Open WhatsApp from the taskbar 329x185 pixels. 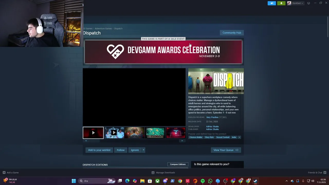click(x=210, y=181)
